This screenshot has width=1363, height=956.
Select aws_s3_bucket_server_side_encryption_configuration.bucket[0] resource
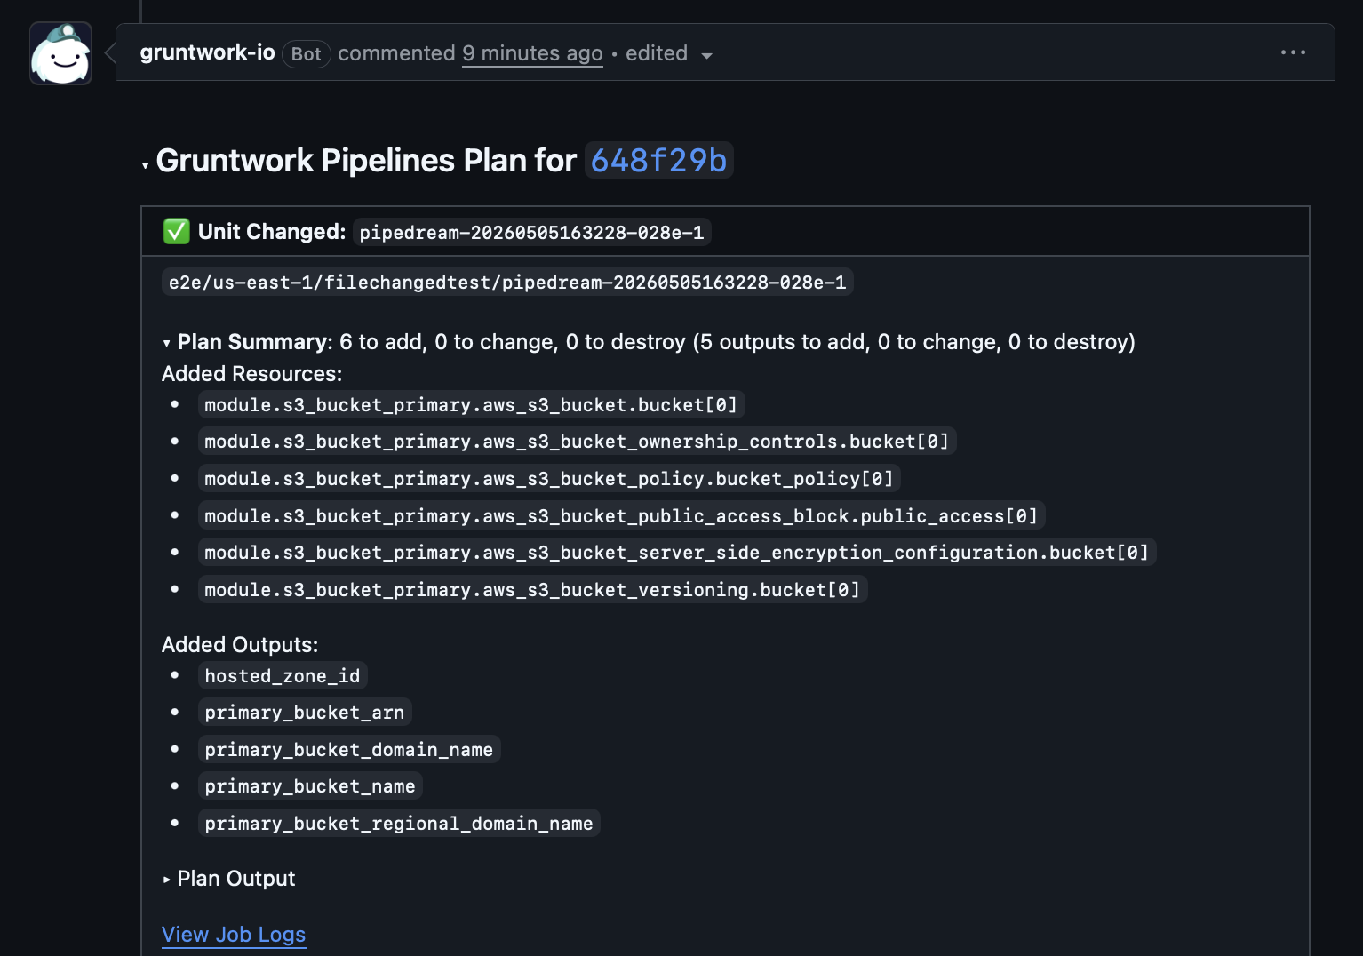click(x=677, y=553)
